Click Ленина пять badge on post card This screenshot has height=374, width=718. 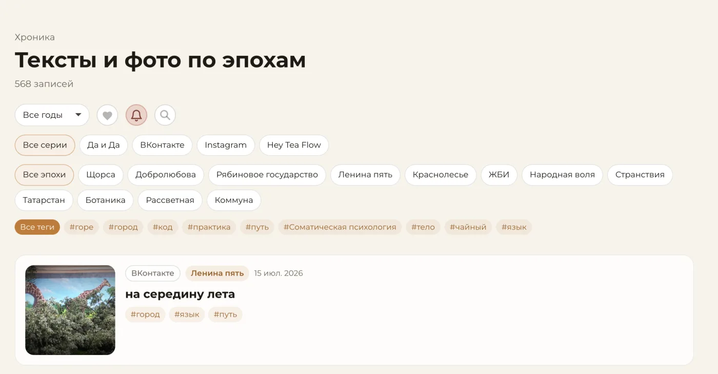coord(217,273)
